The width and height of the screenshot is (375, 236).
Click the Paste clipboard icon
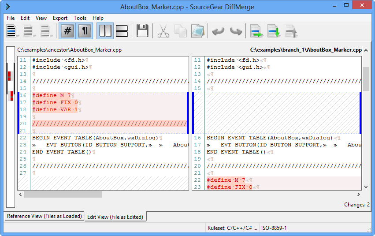pos(198,31)
